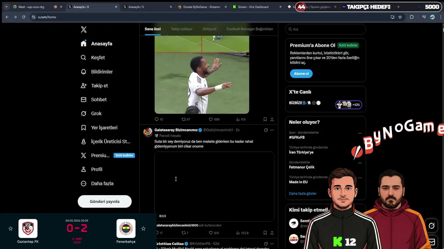Bookmark the football video post
This screenshot has width=444, height=249.
[x=265, y=119]
